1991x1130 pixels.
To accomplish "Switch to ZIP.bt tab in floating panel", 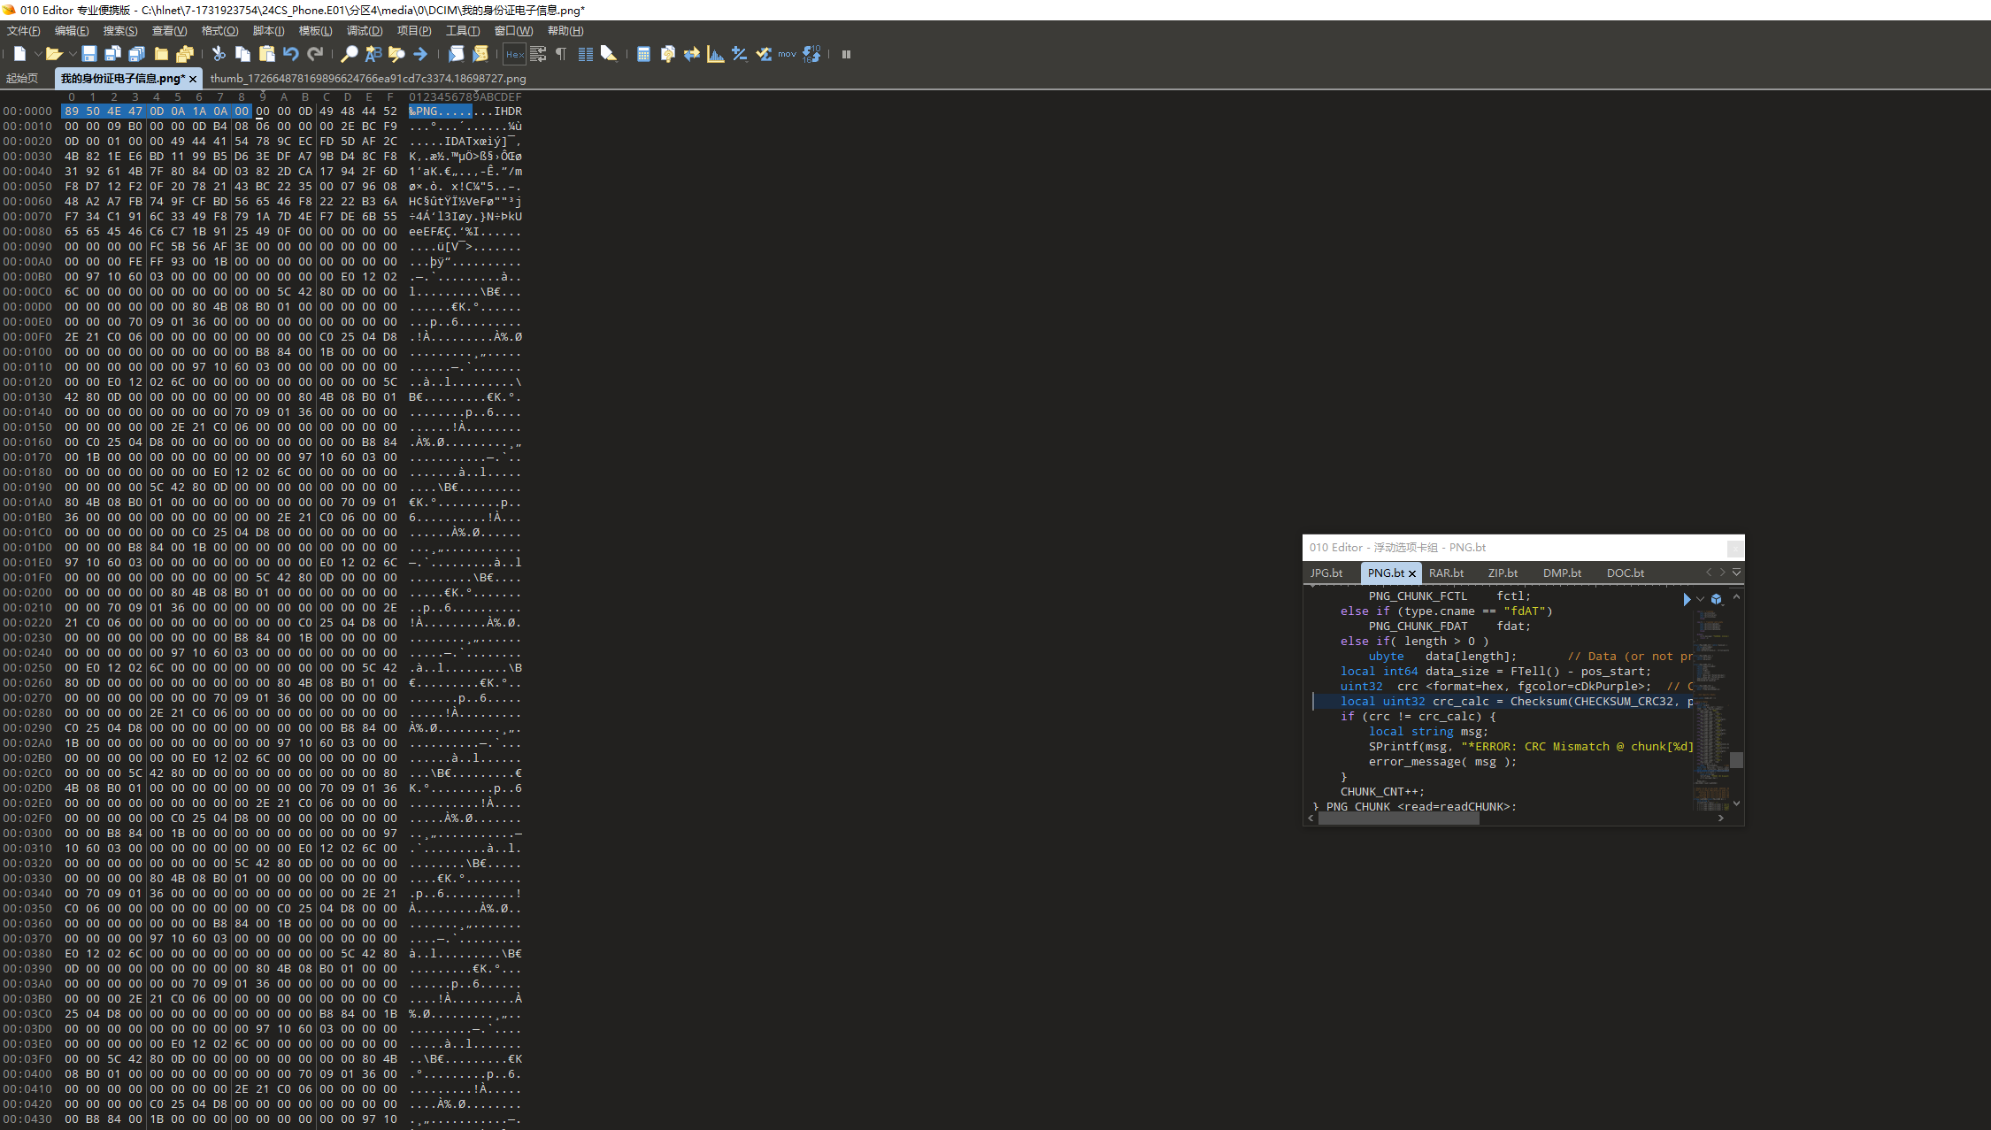I will click(1503, 573).
